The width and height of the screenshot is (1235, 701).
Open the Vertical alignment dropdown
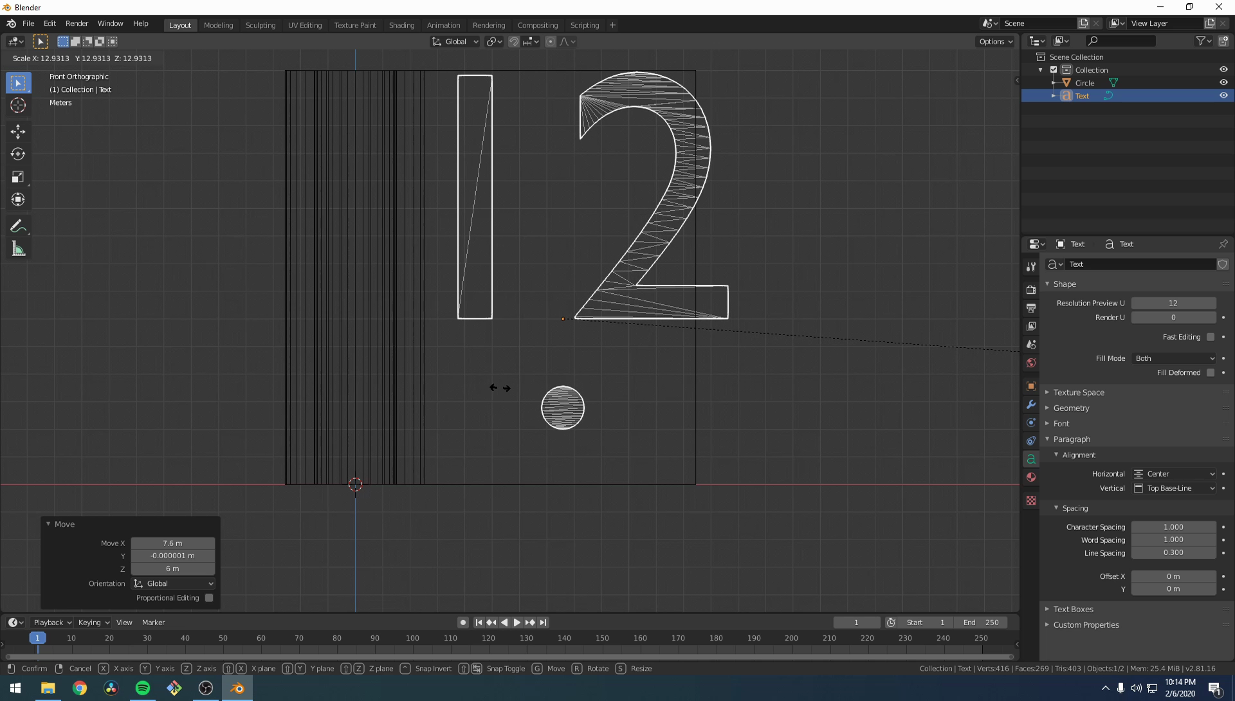tap(1174, 488)
